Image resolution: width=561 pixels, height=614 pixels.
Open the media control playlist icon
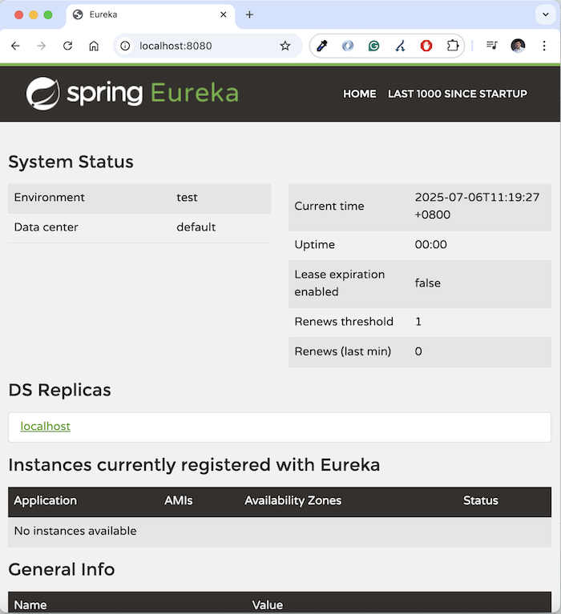[491, 46]
